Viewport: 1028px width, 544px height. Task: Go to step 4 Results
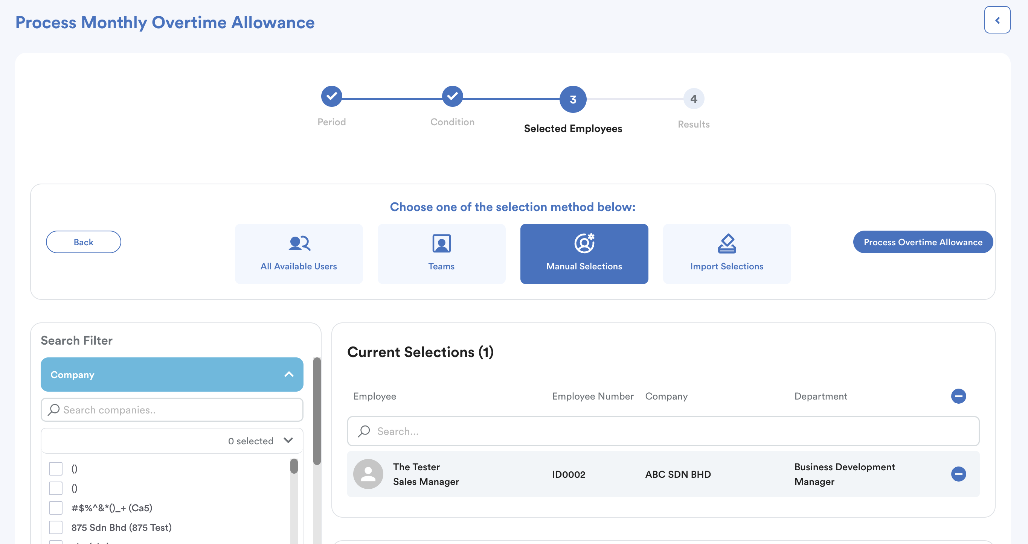(694, 99)
